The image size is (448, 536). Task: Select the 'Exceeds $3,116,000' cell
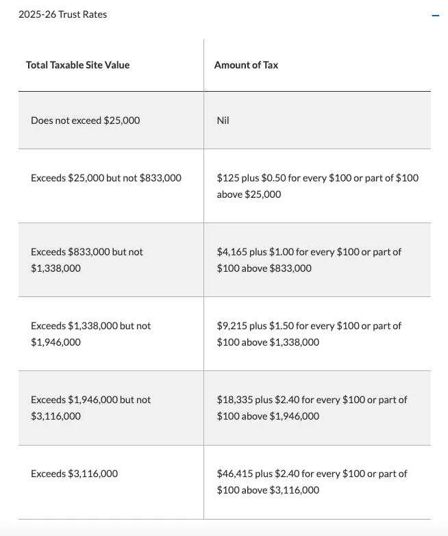coord(74,474)
